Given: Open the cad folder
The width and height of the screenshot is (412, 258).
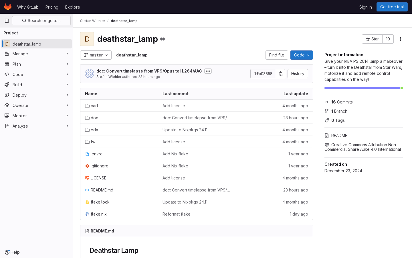Looking at the screenshot, I should tap(94, 106).
